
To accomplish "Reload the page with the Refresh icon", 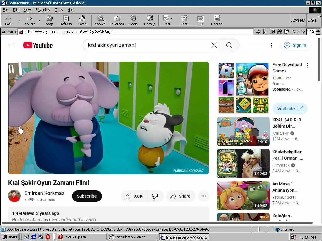I will 66,20.
